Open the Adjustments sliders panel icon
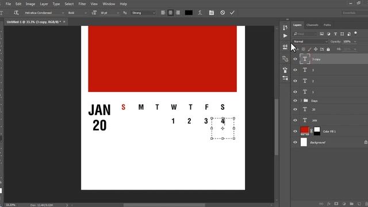This screenshot has height=207, width=368. [x=285, y=78]
